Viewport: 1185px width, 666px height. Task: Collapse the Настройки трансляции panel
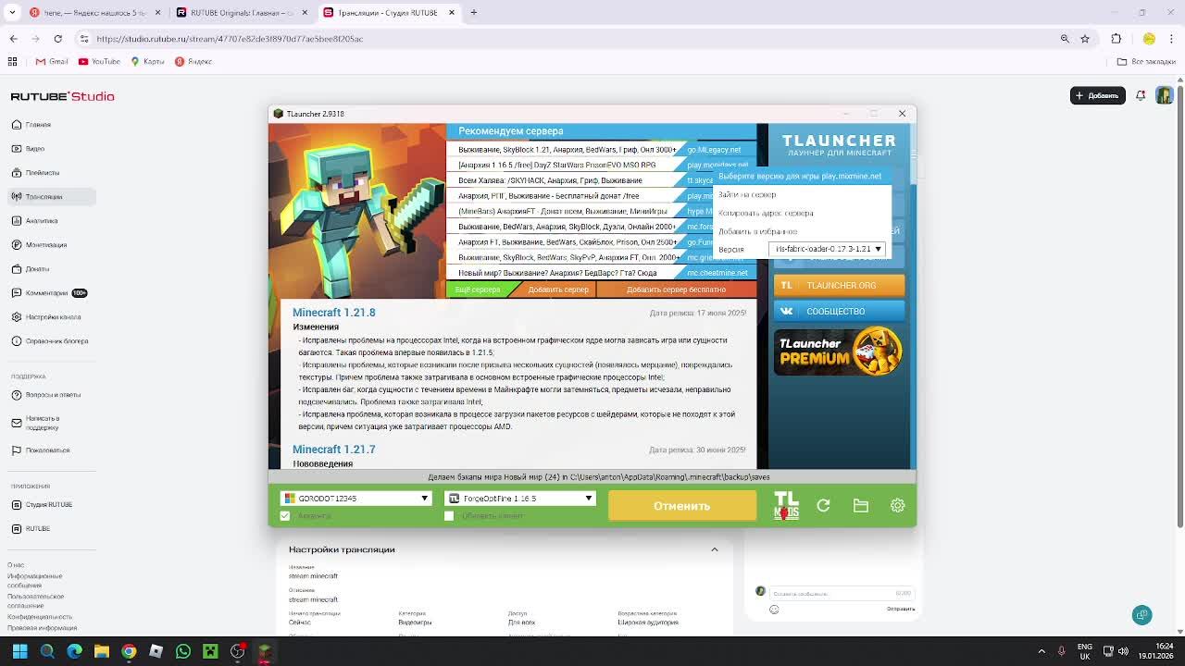click(x=715, y=549)
